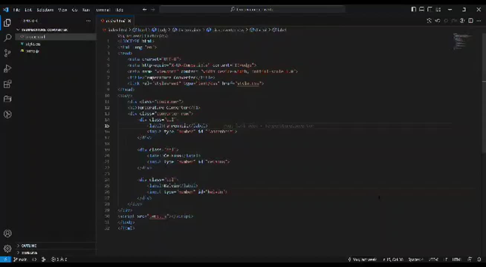Open the Accounts menu icon

pyautogui.click(x=7, y=233)
